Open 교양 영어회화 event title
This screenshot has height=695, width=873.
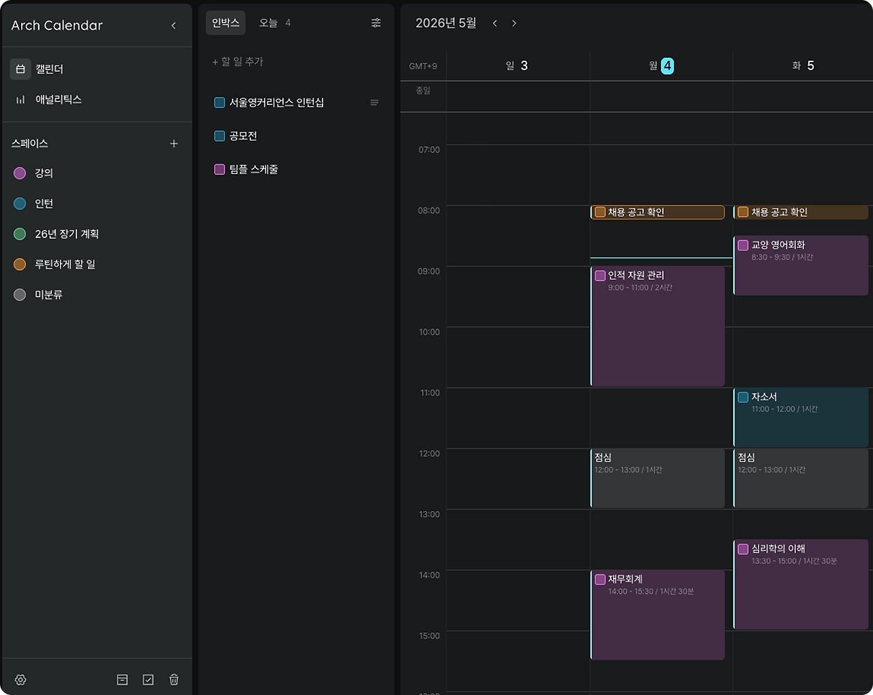coord(778,245)
